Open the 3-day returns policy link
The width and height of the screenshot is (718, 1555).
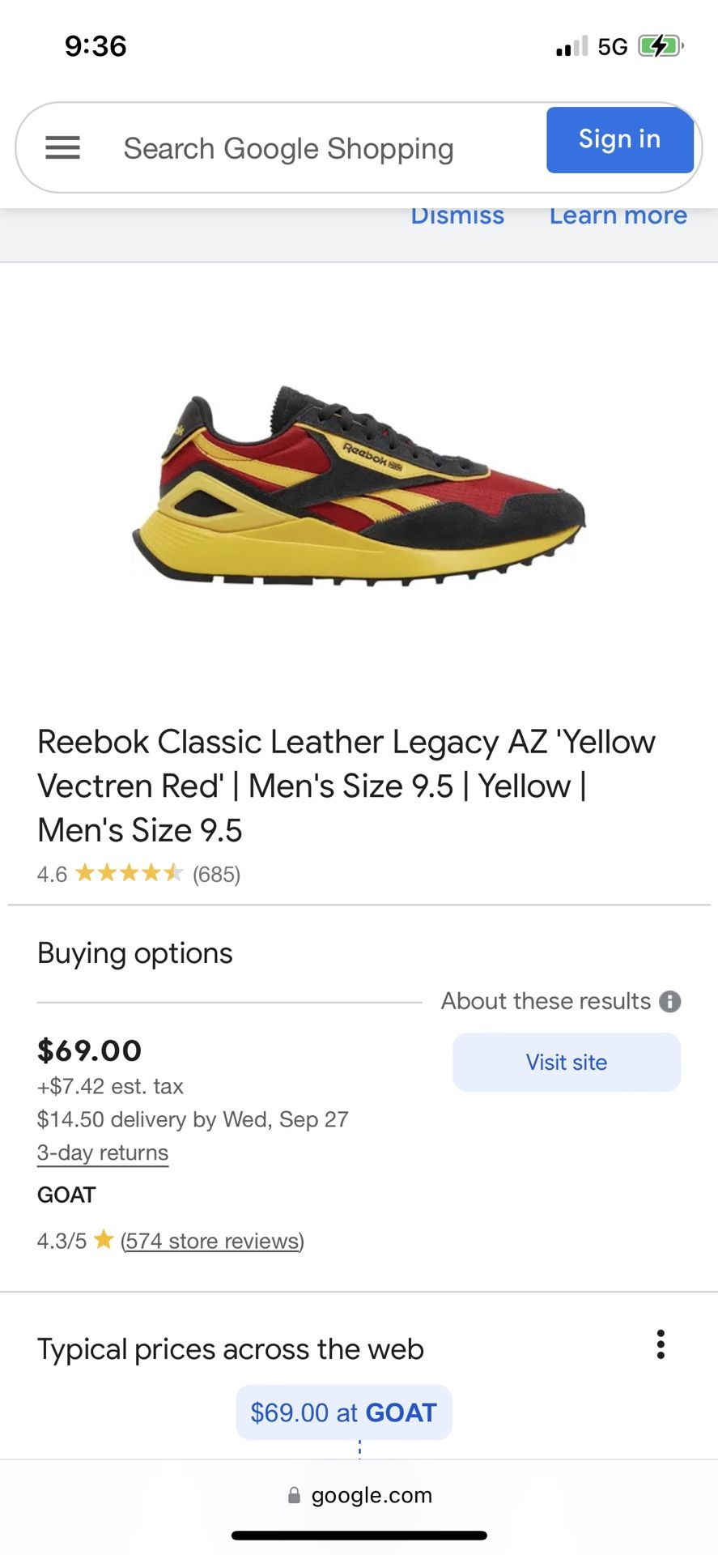click(x=103, y=1152)
